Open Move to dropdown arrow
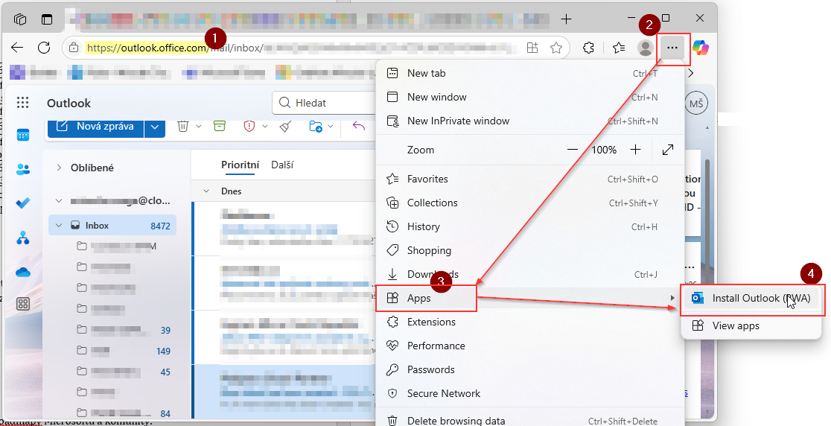This screenshot has height=426, width=831. point(330,126)
